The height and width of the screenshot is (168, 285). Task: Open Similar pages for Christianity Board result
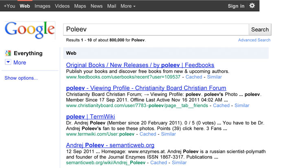(x=242, y=105)
